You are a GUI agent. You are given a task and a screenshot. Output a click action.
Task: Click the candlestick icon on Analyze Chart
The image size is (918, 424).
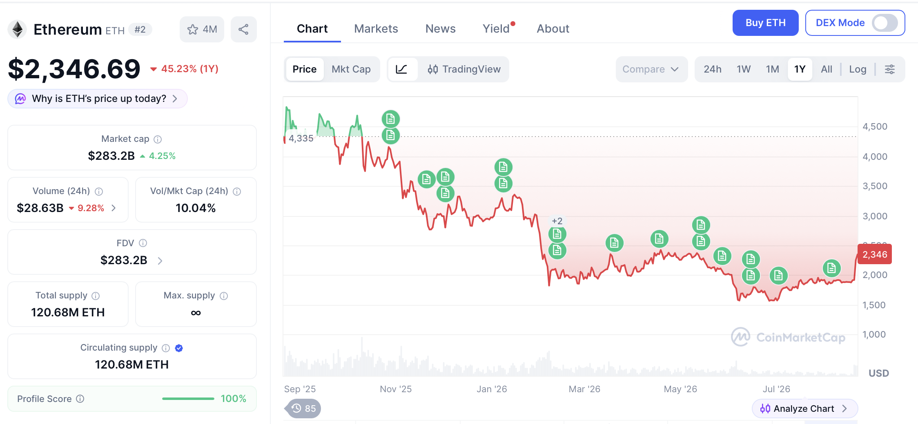tap(765, 409)
